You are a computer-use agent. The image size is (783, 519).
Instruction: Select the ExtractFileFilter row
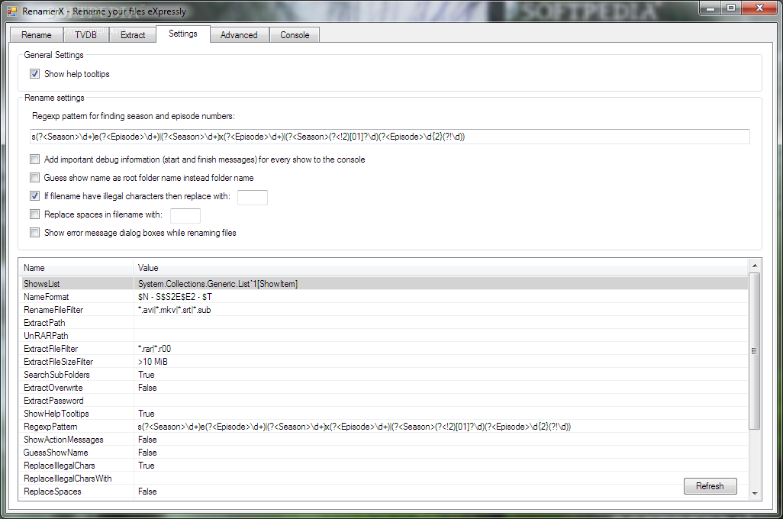click(x=384, y=349)
